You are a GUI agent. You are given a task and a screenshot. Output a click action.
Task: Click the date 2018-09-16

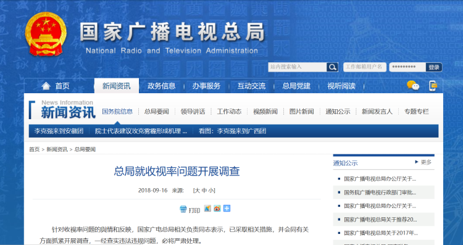coord(152,191)
